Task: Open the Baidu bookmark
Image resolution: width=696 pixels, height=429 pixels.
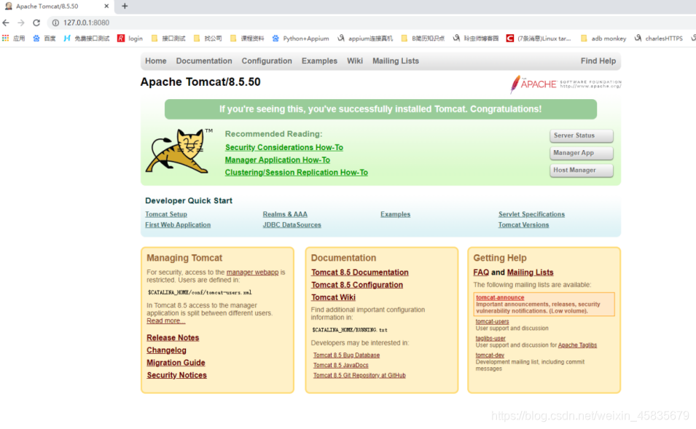Action: [x=44, y=39]
